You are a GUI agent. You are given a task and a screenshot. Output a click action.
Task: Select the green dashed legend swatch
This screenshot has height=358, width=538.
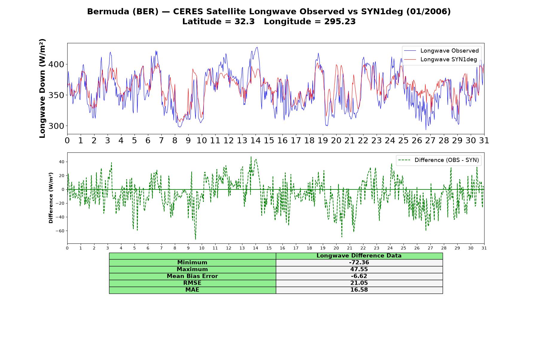[x=404, y=160]
